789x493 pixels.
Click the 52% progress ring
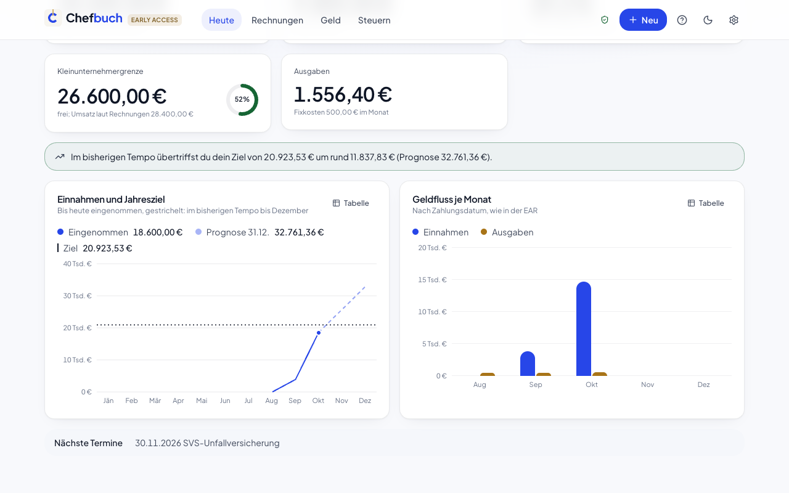242,99
